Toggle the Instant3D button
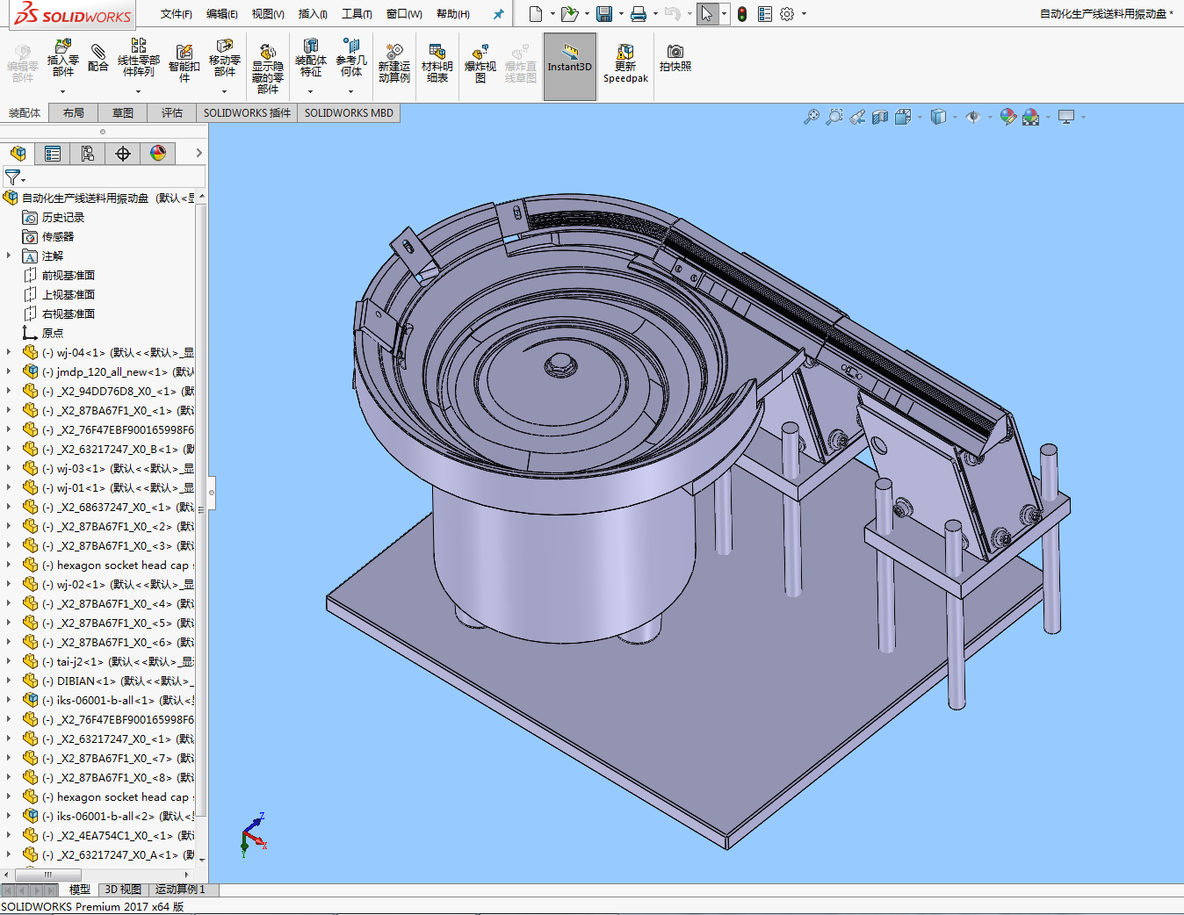Viewport: 1184px width, 915px height. click(570, 61)
